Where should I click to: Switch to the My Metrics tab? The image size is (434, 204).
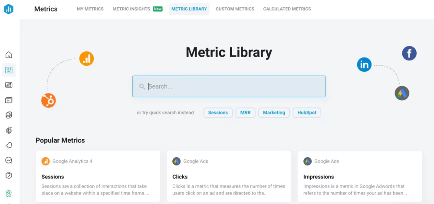click(x=90, y=9)
